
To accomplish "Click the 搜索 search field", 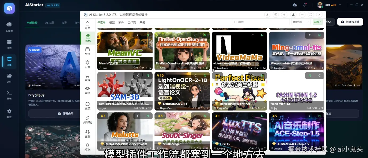I will pos(261,22).
